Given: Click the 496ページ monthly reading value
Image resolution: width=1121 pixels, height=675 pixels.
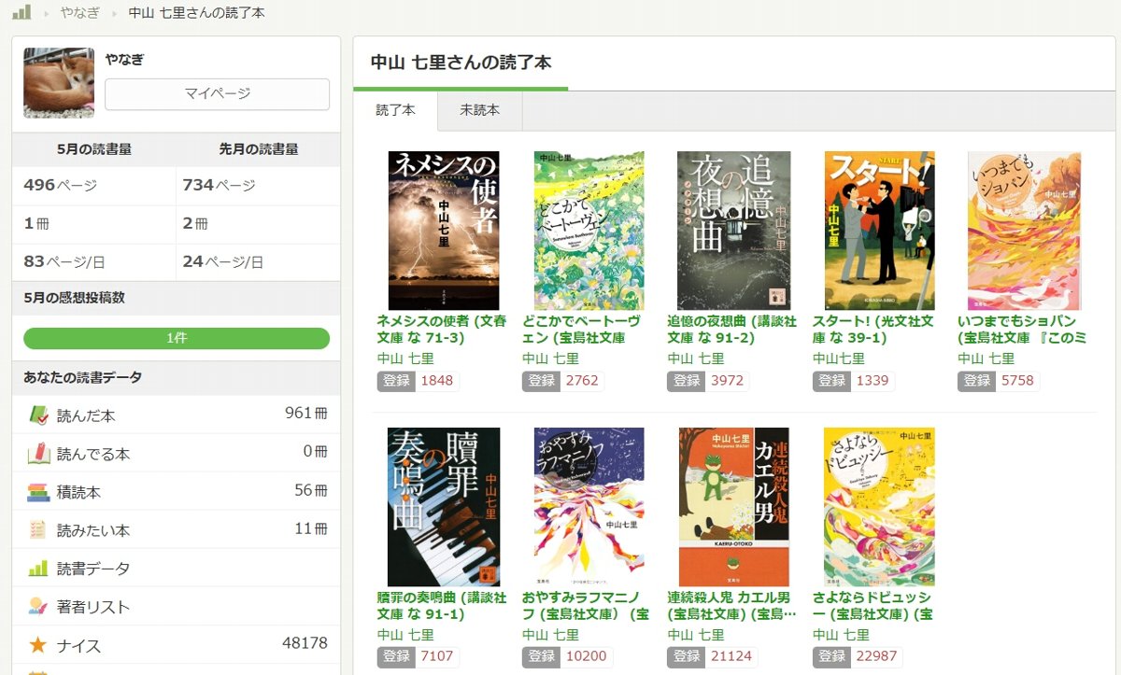Looking at the screenshot, I should 61,185.
